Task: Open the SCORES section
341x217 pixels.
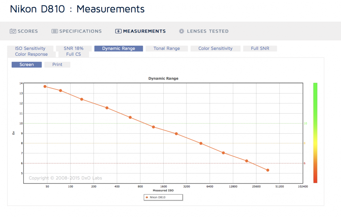Action: pyautogui.click(x=24, y=31)
